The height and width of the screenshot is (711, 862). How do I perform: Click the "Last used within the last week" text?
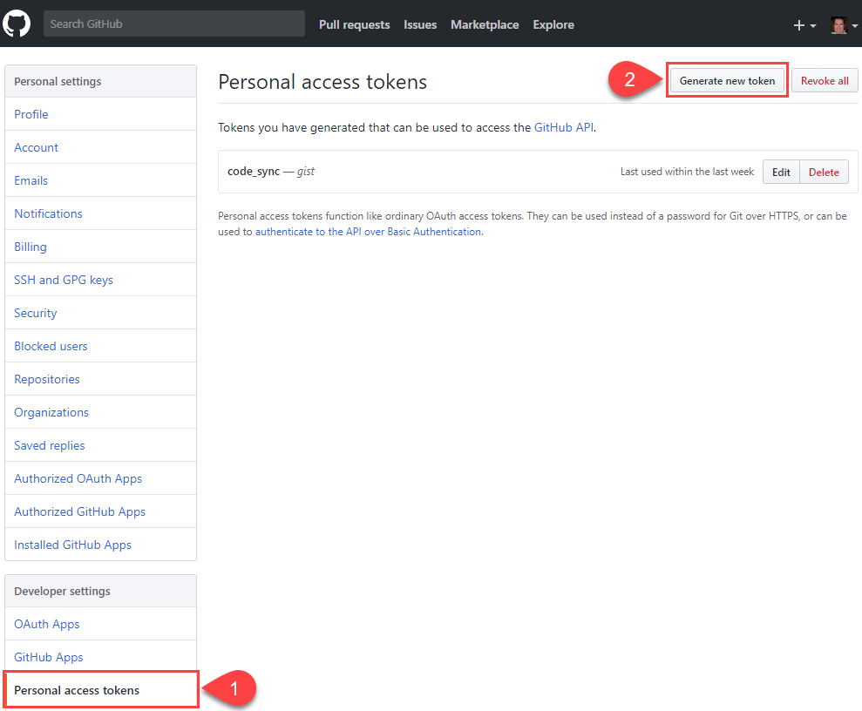[x=687, y=172]
